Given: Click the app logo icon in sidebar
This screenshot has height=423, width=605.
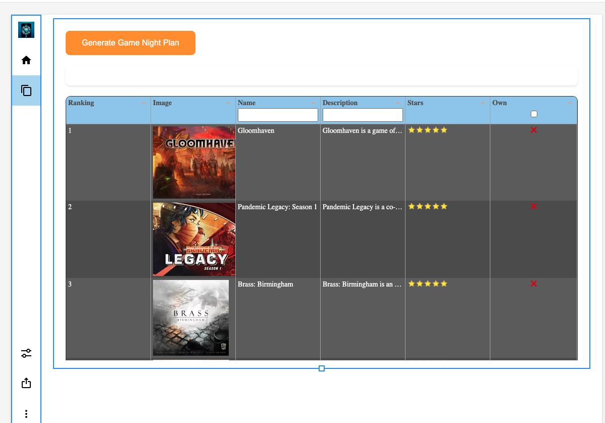Looking at the screenshot, I should (x=26, y=30).
